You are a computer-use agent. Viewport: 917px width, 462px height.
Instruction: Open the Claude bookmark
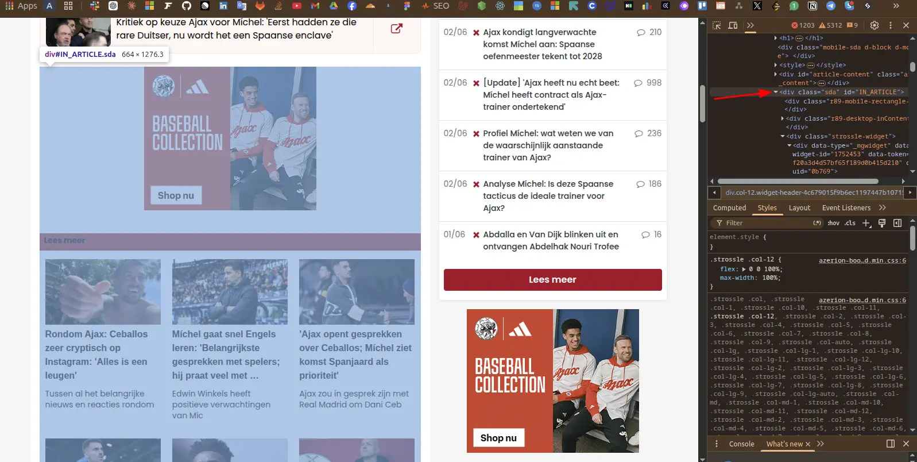click(131, 6)
